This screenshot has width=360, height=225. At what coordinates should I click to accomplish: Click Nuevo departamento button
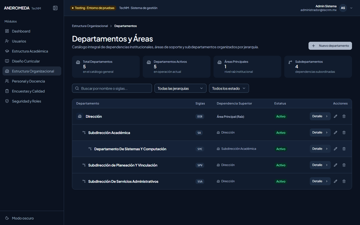tap(330, 46)
